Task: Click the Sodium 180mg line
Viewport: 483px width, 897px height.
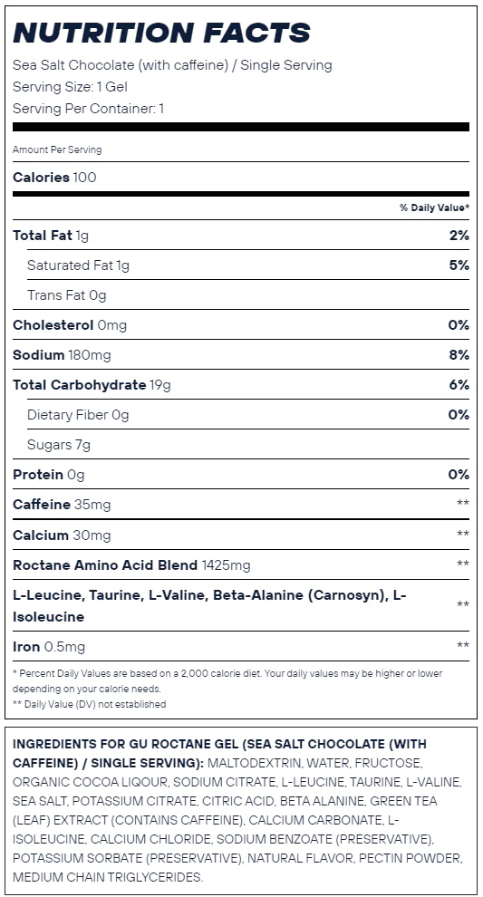Action: tap(241, 354)
